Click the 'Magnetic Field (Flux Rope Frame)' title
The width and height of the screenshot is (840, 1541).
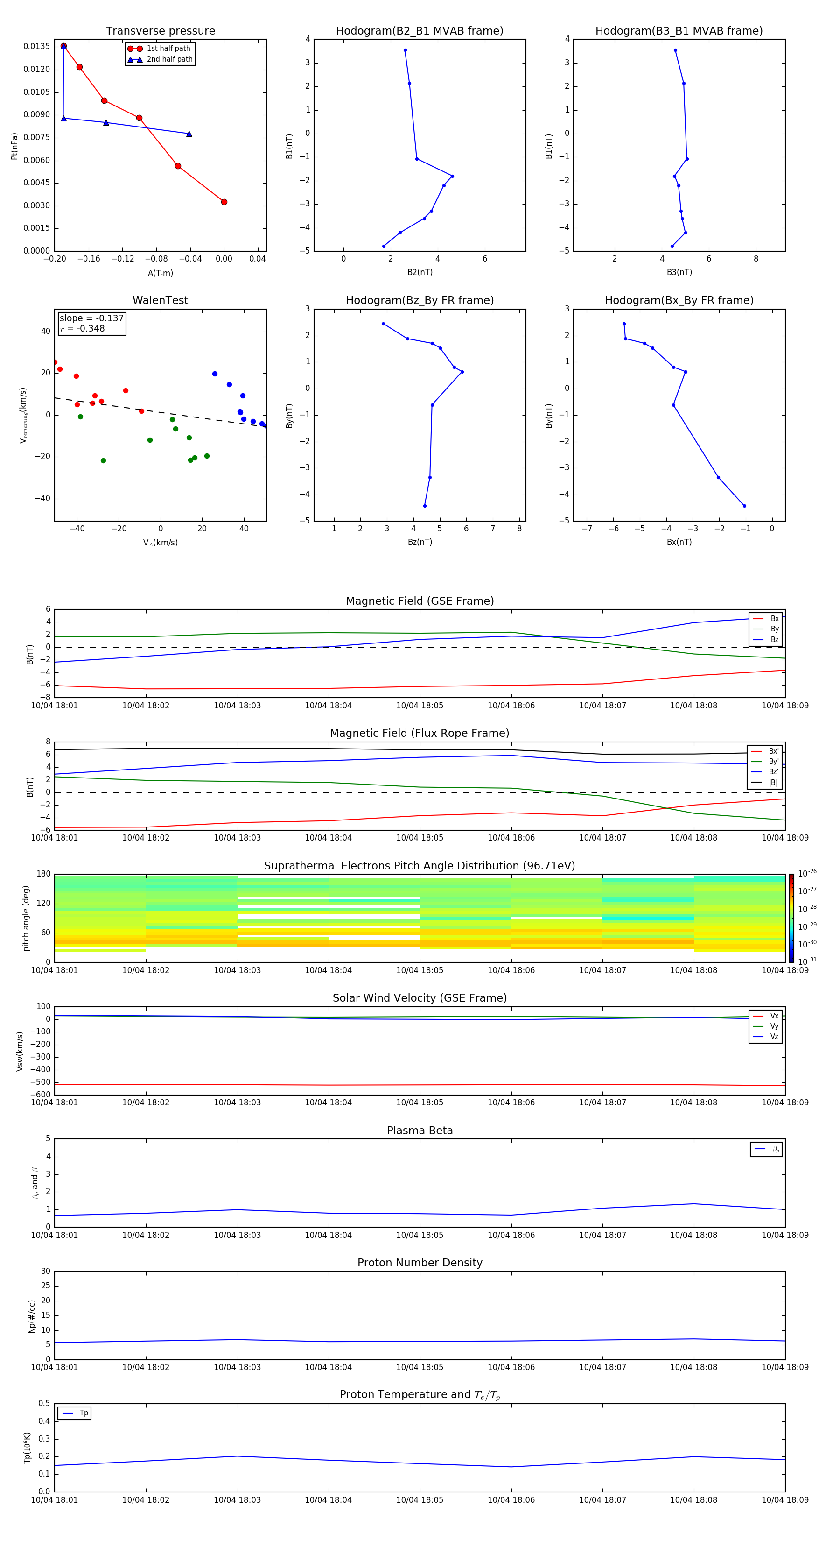(420, 734)
